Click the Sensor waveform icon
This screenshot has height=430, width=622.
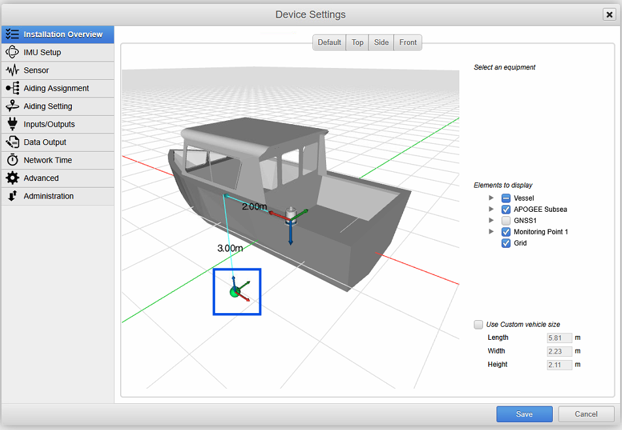click(12, 70)
